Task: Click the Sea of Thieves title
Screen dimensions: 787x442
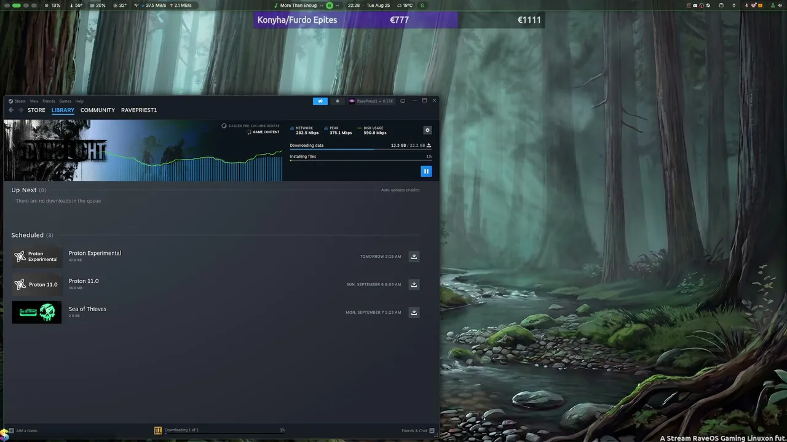Action: pyautogui.click(x=87, y=309)
